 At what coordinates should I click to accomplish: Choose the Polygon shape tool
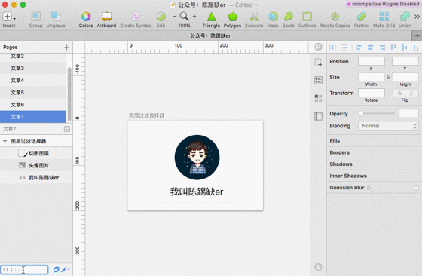(232, 20)
